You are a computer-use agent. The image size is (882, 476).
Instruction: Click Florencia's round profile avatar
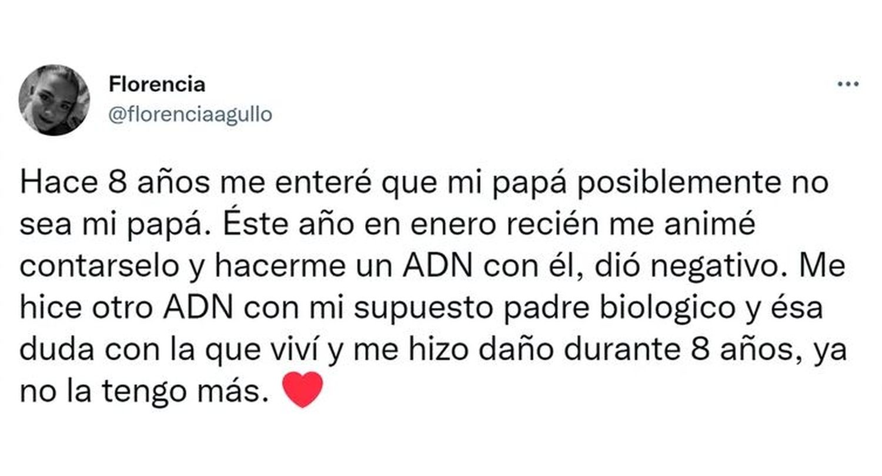pyautogui.click(x=54, y=100)
